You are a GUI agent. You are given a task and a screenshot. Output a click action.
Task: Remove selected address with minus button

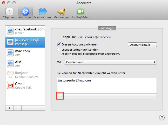65,96
